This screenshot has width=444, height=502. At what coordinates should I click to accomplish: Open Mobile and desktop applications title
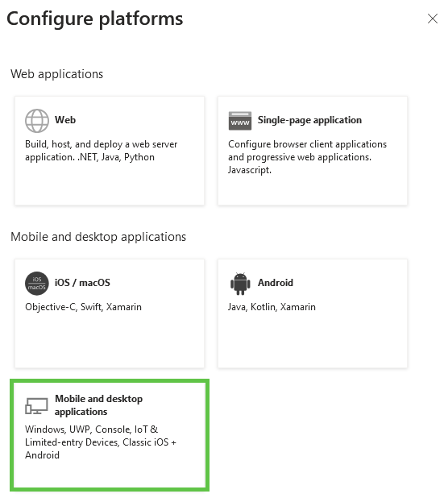[x=98, y=405]
